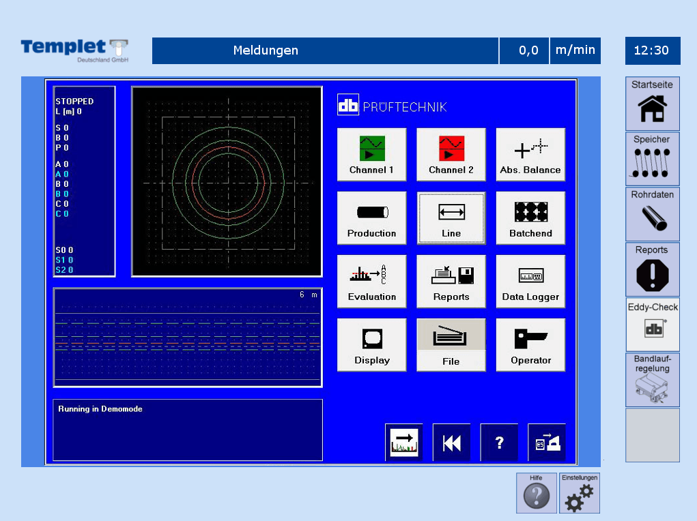Screen dimensions: 697x521
Task: Open the Display settings
Action: [371, 344]
